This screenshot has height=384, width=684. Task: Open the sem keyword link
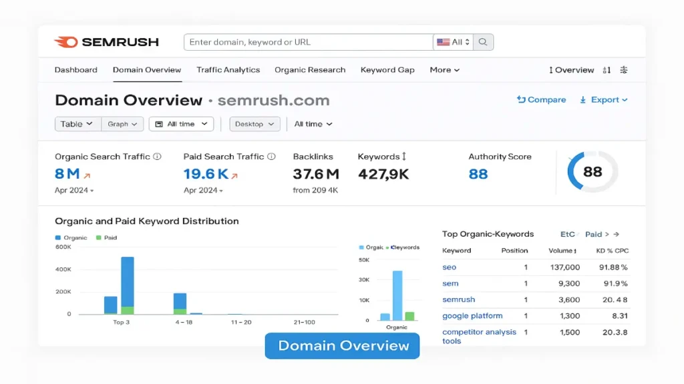[x=450, y=283]
